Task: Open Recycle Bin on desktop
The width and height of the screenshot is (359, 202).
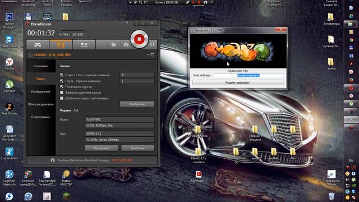Action: [x=332, y=196]
